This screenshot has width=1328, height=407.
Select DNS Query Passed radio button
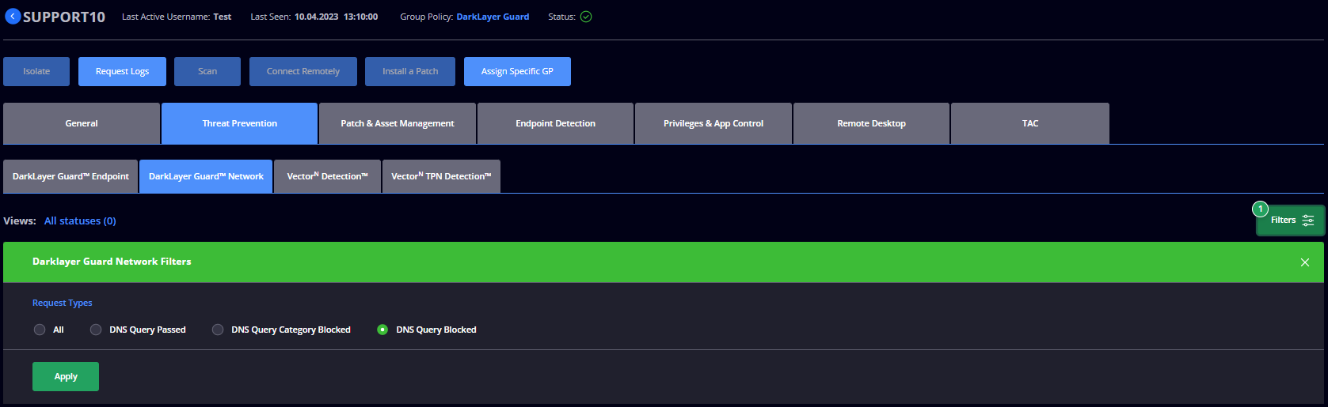click(96, 330)
